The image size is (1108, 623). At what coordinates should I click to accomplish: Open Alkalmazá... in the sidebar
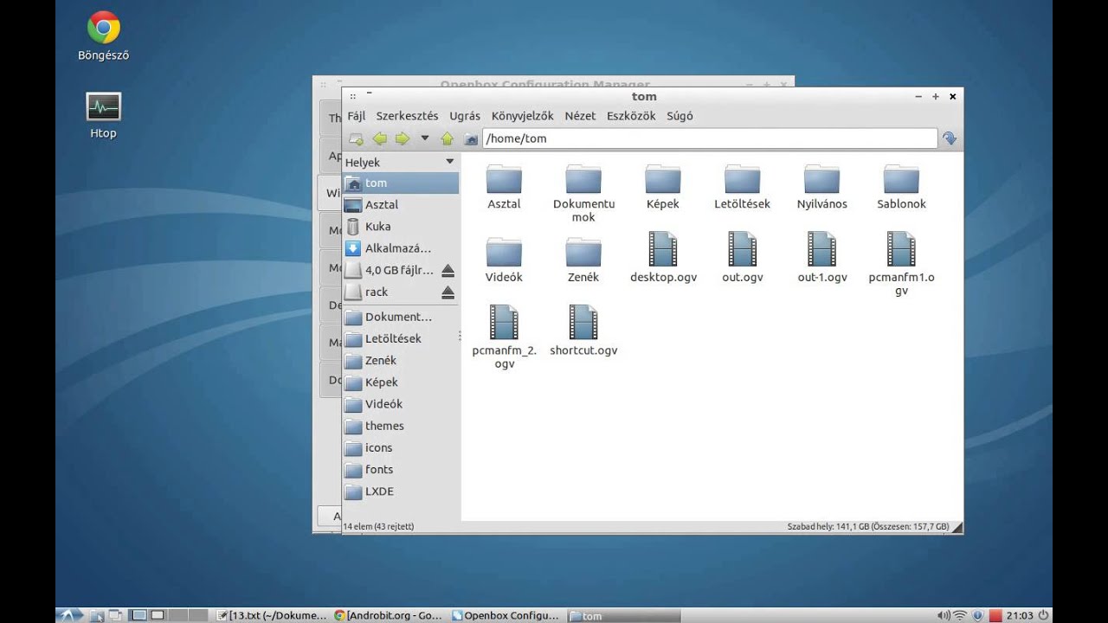(401, 248)
